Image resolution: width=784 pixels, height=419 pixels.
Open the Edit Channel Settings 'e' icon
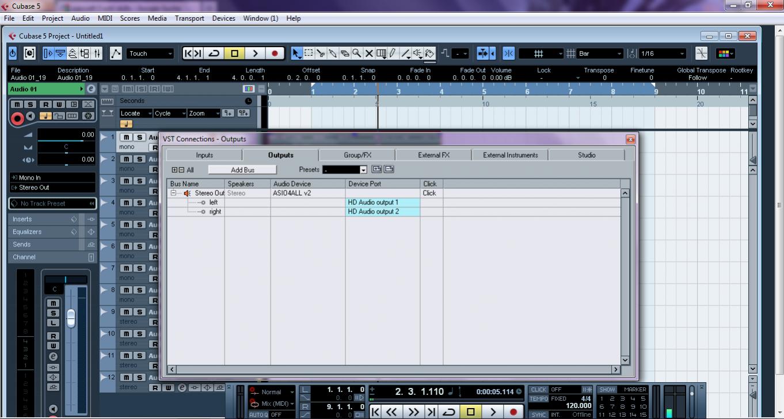pos(91,89)
